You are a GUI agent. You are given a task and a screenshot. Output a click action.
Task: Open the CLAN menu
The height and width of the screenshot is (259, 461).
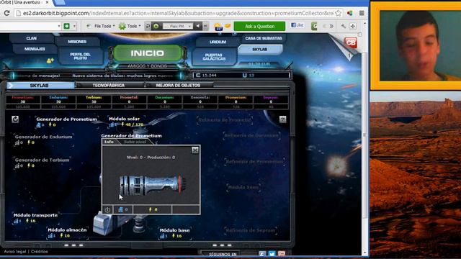pos(31,38)
